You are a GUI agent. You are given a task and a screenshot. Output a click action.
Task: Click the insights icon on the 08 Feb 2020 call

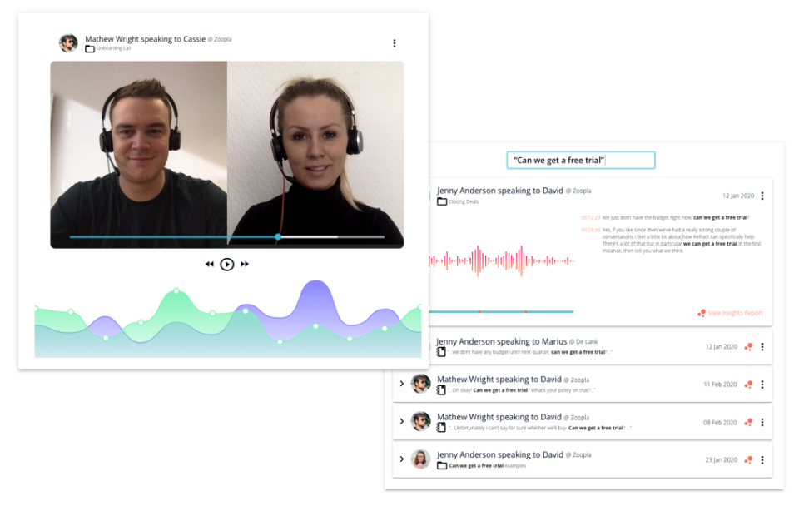point(748,422)
